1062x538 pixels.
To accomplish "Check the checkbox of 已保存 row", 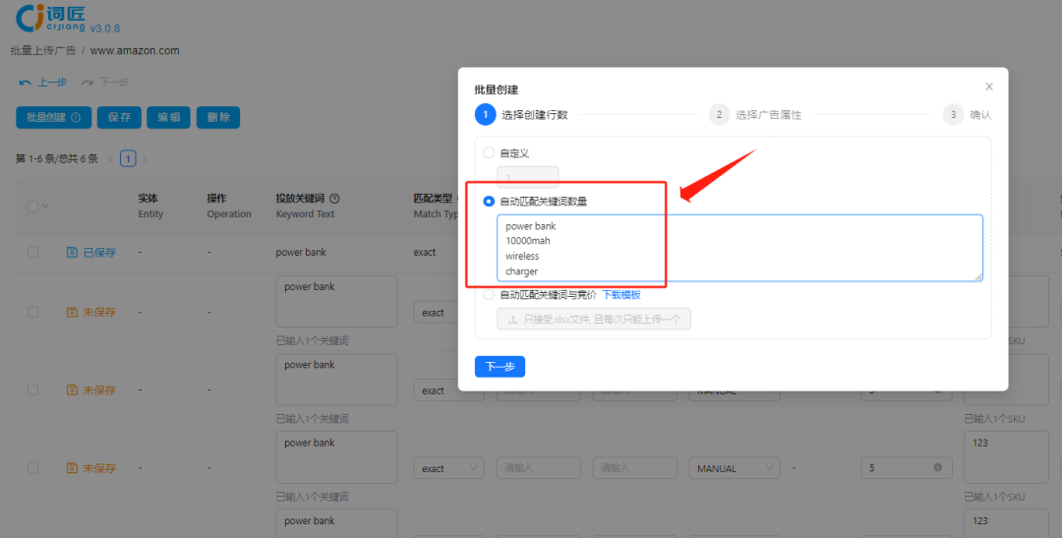I will point(32,252).
